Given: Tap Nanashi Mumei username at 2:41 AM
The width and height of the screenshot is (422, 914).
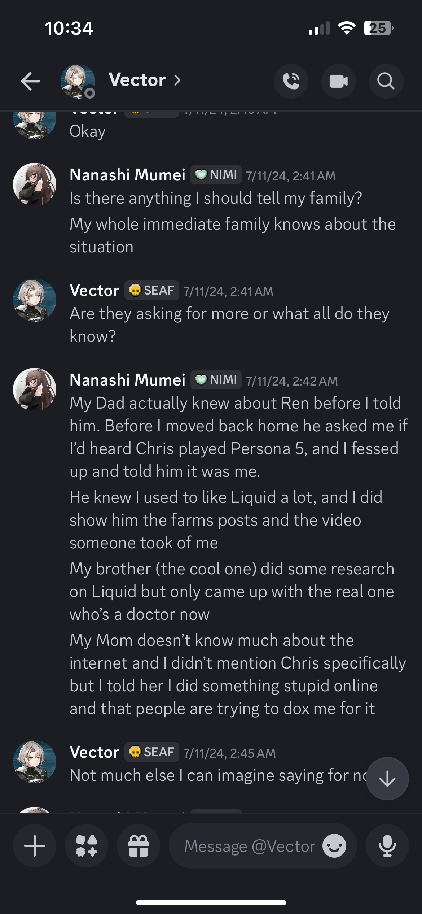Looking at the screenshot, I should [x=127, y=175].
